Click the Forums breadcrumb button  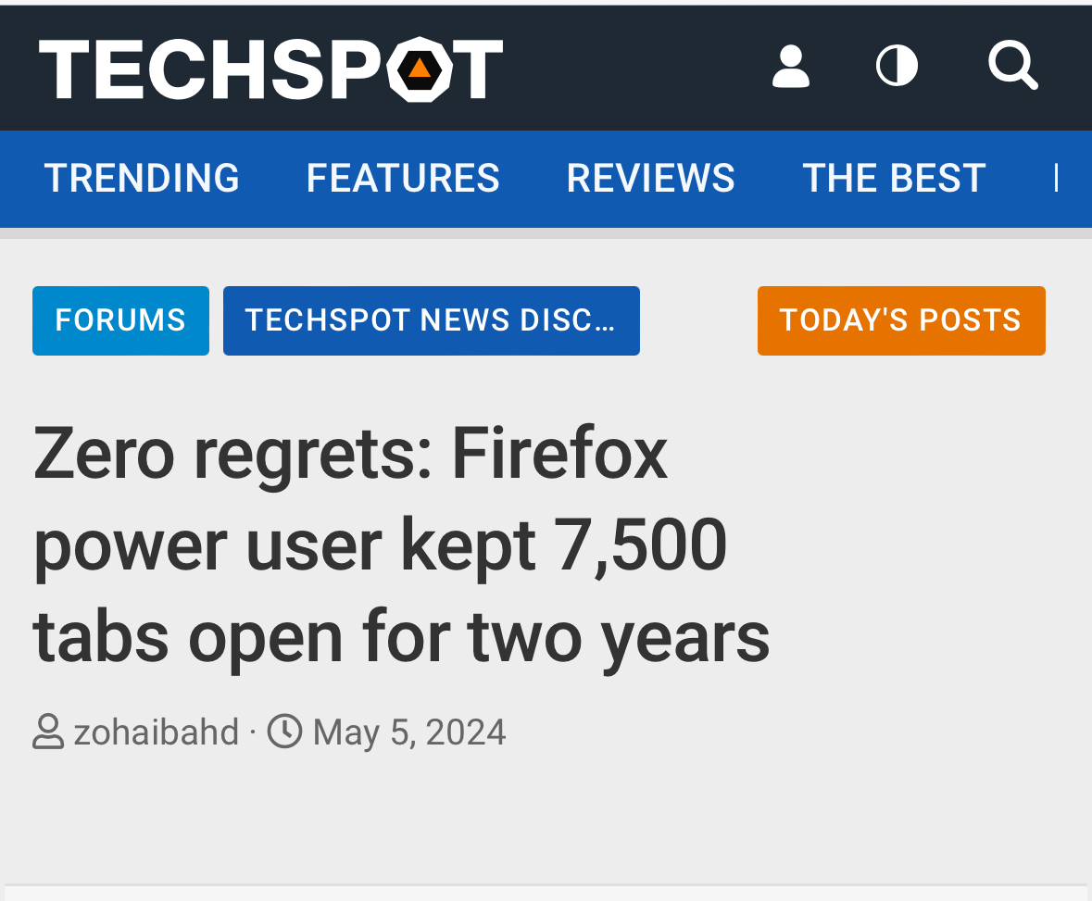tap(120, 320)
